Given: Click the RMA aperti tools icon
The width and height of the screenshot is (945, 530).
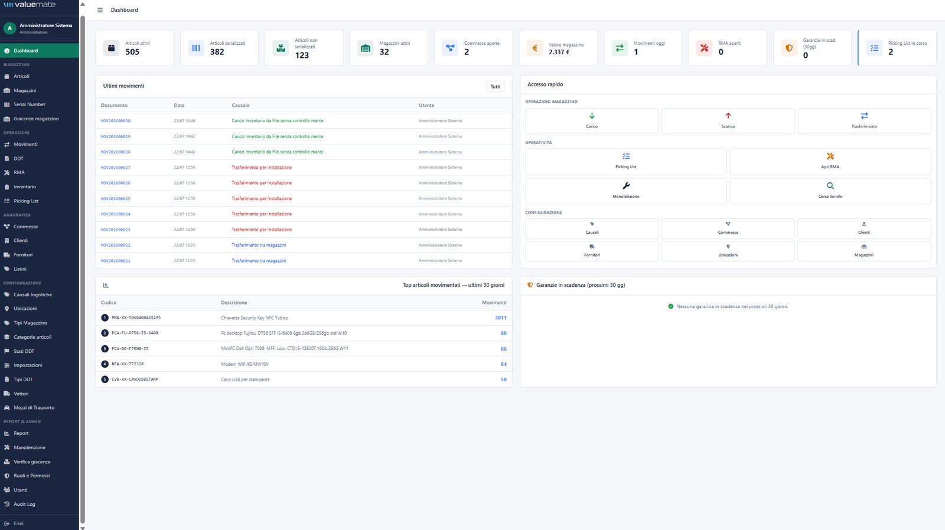Looking at the screenshot, I should 705,48.
